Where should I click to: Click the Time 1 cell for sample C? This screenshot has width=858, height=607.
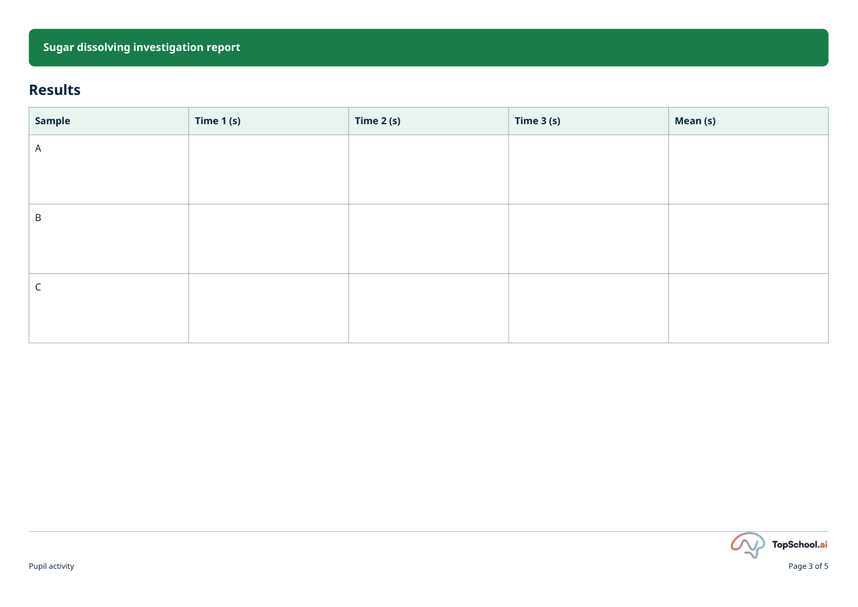(x=269, y=308)
